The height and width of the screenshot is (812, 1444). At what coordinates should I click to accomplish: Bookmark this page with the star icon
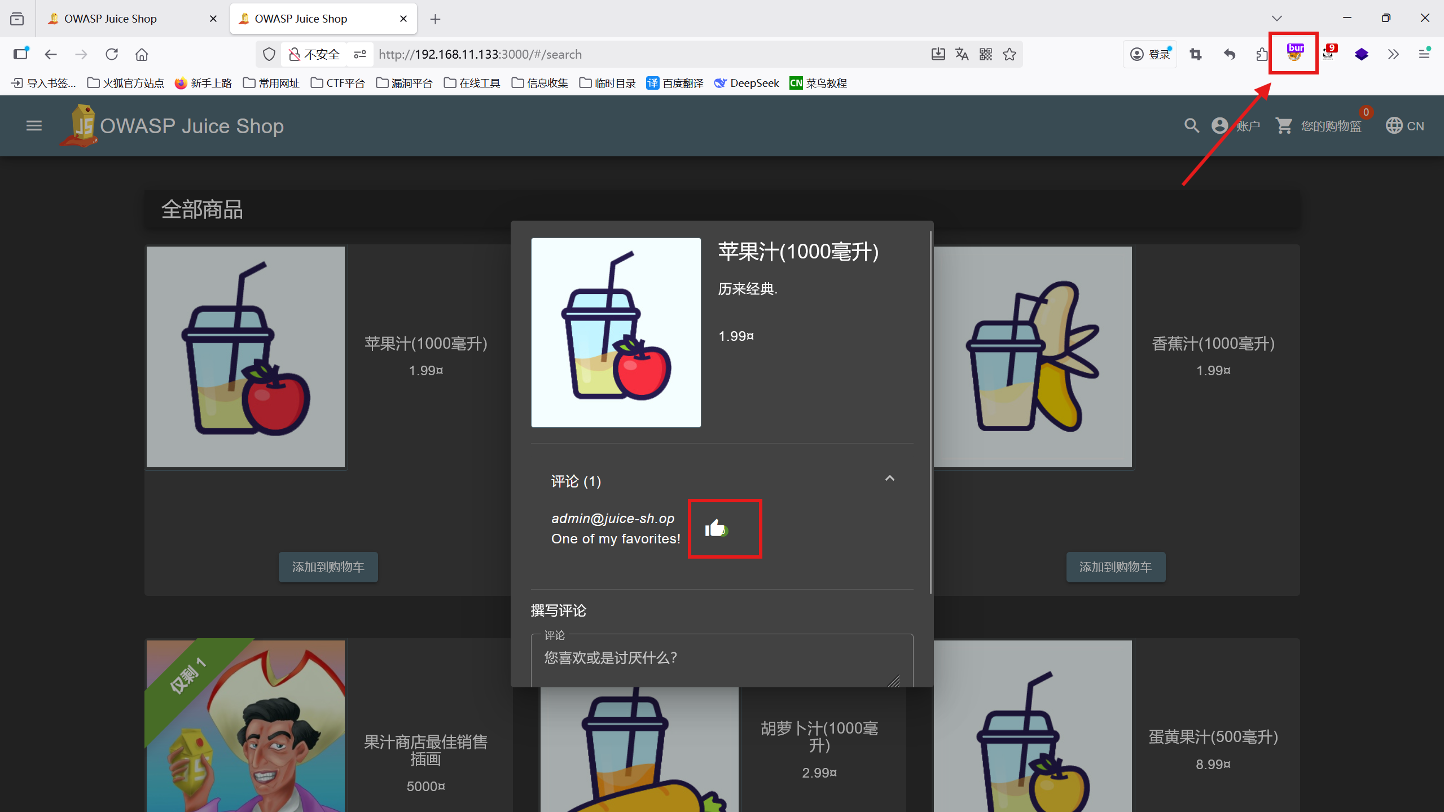1010,54
